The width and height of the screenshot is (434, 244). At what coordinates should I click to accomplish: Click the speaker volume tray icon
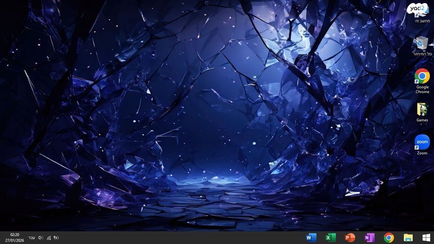point(41,237)
